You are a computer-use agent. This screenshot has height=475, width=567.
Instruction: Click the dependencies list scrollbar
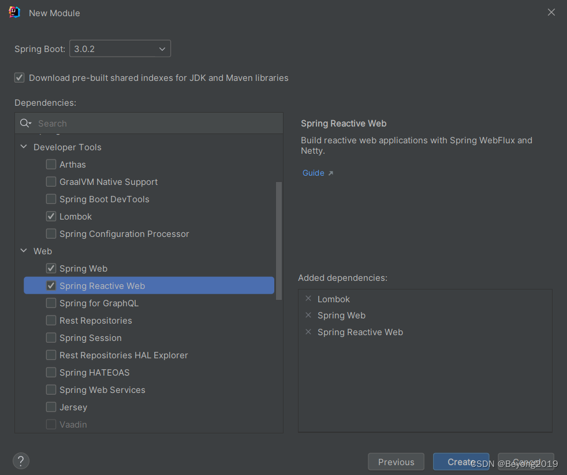[x=279, y=241]
